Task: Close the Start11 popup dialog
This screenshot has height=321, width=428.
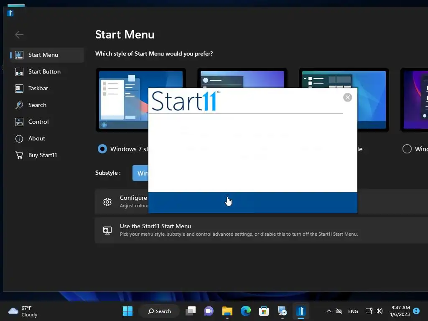Action: 347,97
